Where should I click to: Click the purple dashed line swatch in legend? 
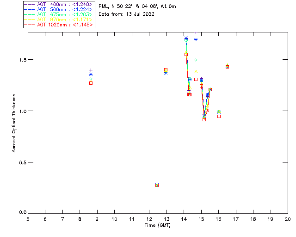30,4
